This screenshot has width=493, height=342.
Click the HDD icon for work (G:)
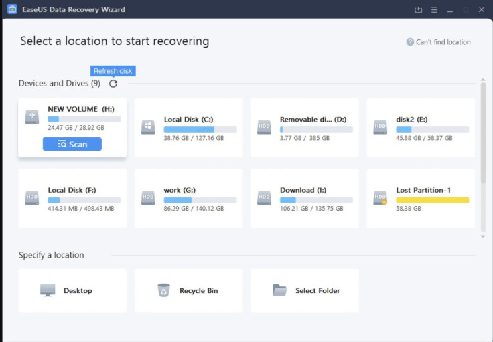(148, 198)
